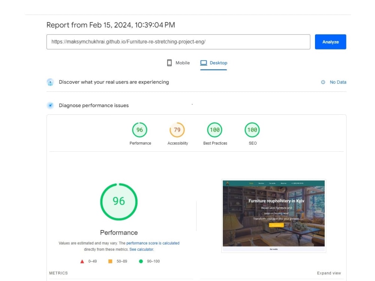Focus the URL input field
The image size is (375, 281).
[x=178, y=42]
